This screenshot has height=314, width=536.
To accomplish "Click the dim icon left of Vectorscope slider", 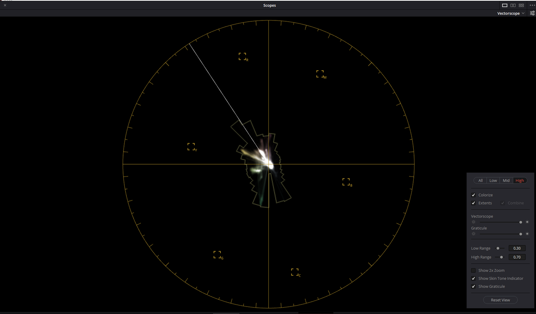I will pyautogui.click(x=474, y=222).
